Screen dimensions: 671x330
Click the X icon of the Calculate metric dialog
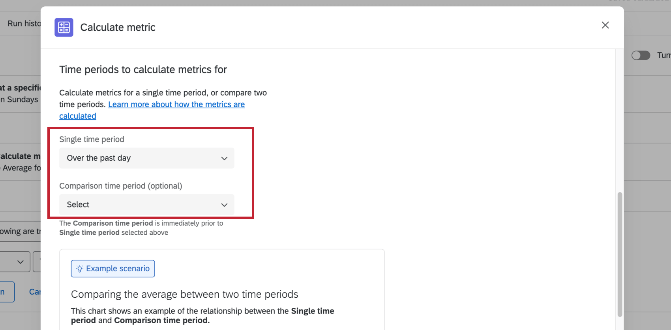click(x=605, y=25)
